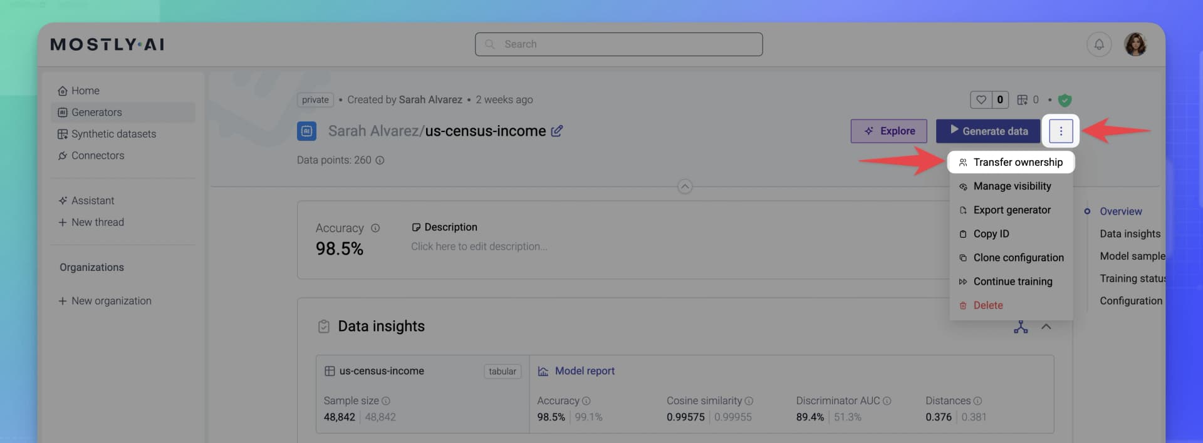Jump to Data insights in page navigation
This screenshot has height=443, width=1203.
tap(1130, 234)
